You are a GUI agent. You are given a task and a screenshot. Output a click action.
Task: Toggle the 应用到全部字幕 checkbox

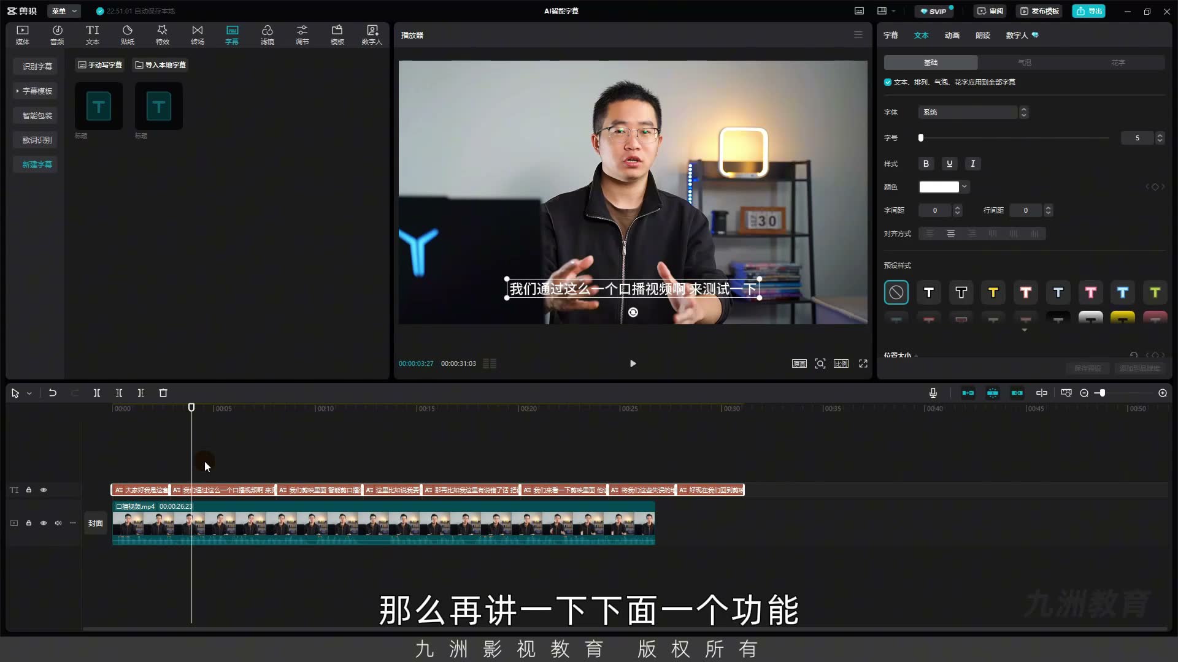tap(888, 82)
